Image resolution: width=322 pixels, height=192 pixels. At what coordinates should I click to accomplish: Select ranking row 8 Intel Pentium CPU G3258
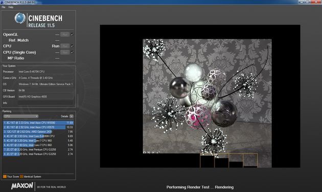[x=38, y=154]
